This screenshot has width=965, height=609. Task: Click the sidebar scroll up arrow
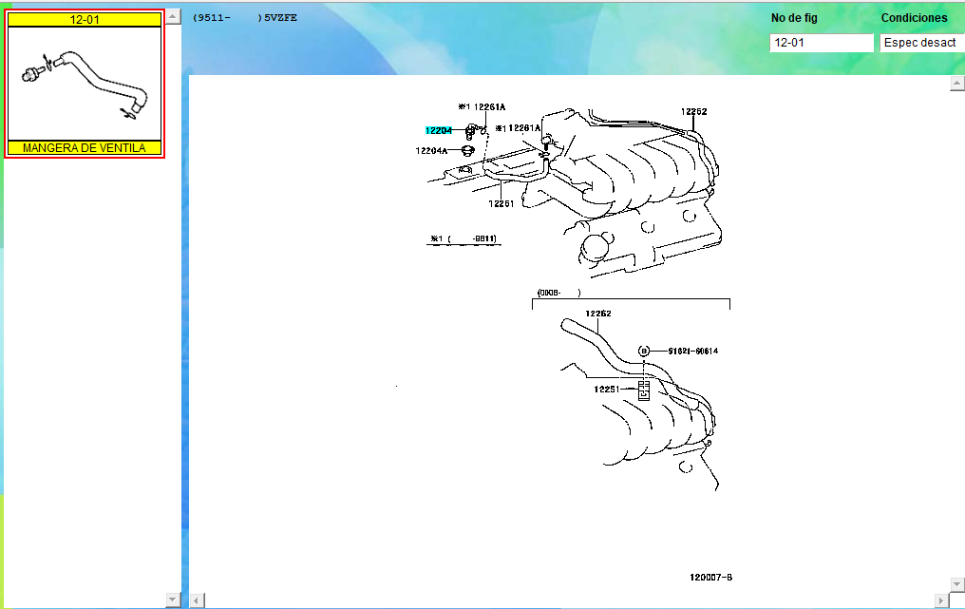pos(173,18)
